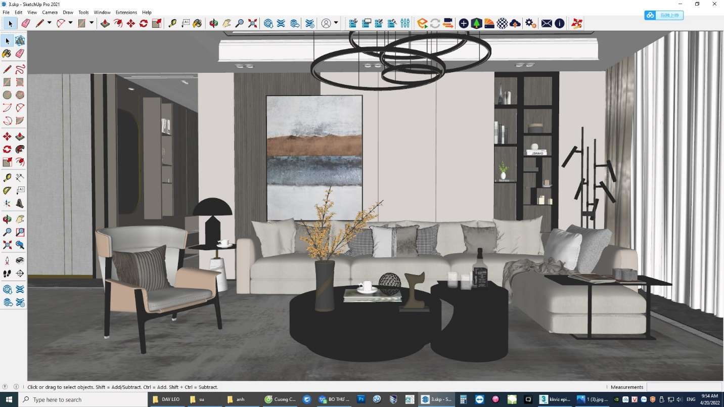Click the blue cloud upload button
Viewport: 724px width, 407px height.
click(x=664, y=16)
